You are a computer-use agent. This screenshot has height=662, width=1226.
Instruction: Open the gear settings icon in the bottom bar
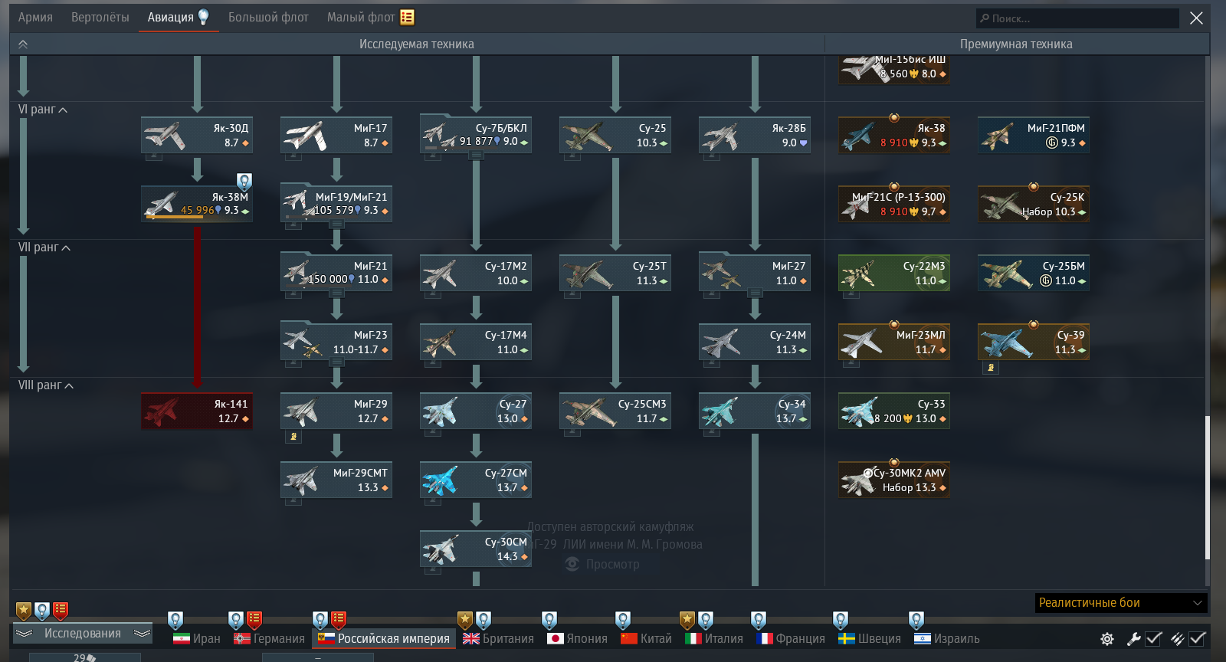pos(1107,638)
